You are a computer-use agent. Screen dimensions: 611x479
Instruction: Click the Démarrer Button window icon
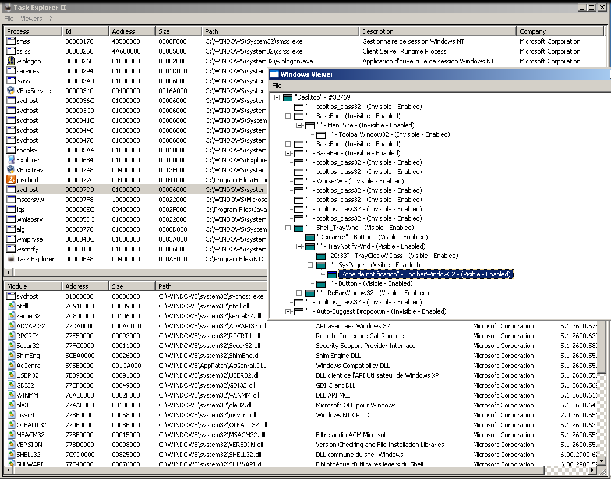click(310, 237)
